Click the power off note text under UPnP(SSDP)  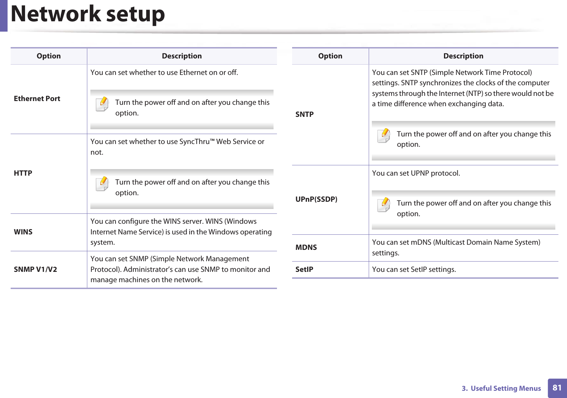[x=474, y=209]
